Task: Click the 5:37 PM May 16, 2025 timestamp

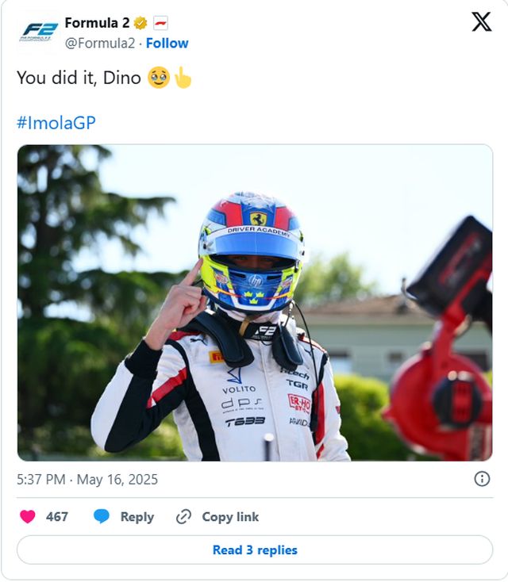Action: coord(87,480)
